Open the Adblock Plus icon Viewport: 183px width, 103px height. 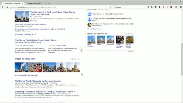(x=171, y=7)
